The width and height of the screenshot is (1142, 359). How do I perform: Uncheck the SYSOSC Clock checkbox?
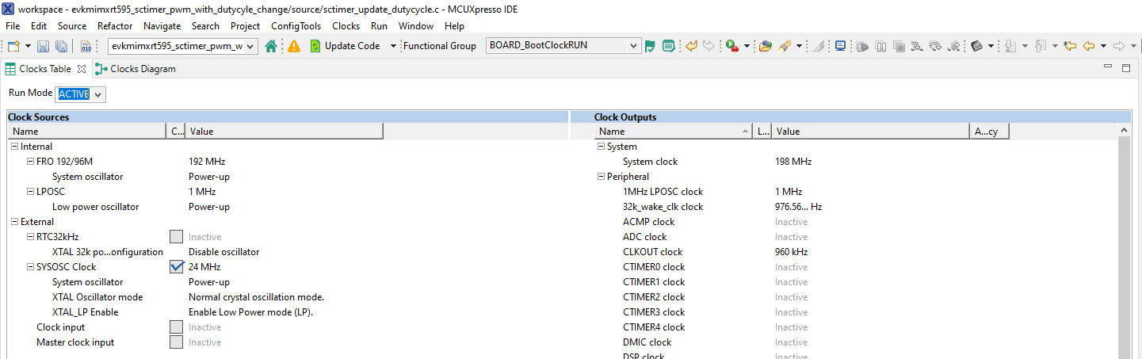(177, 267)
